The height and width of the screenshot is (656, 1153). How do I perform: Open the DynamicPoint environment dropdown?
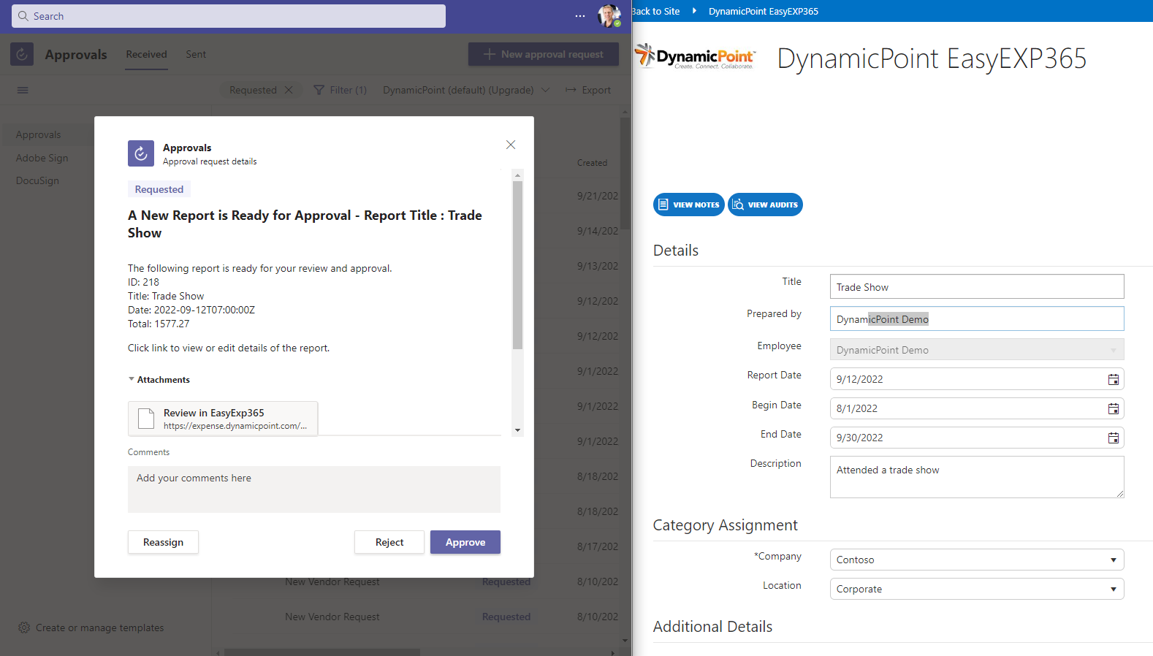pos(466,90)
